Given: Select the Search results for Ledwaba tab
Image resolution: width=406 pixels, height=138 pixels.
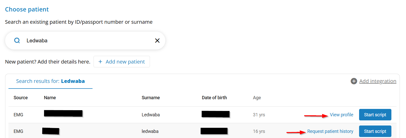Looking at the screenshot, I should click(x=50, y=81).
